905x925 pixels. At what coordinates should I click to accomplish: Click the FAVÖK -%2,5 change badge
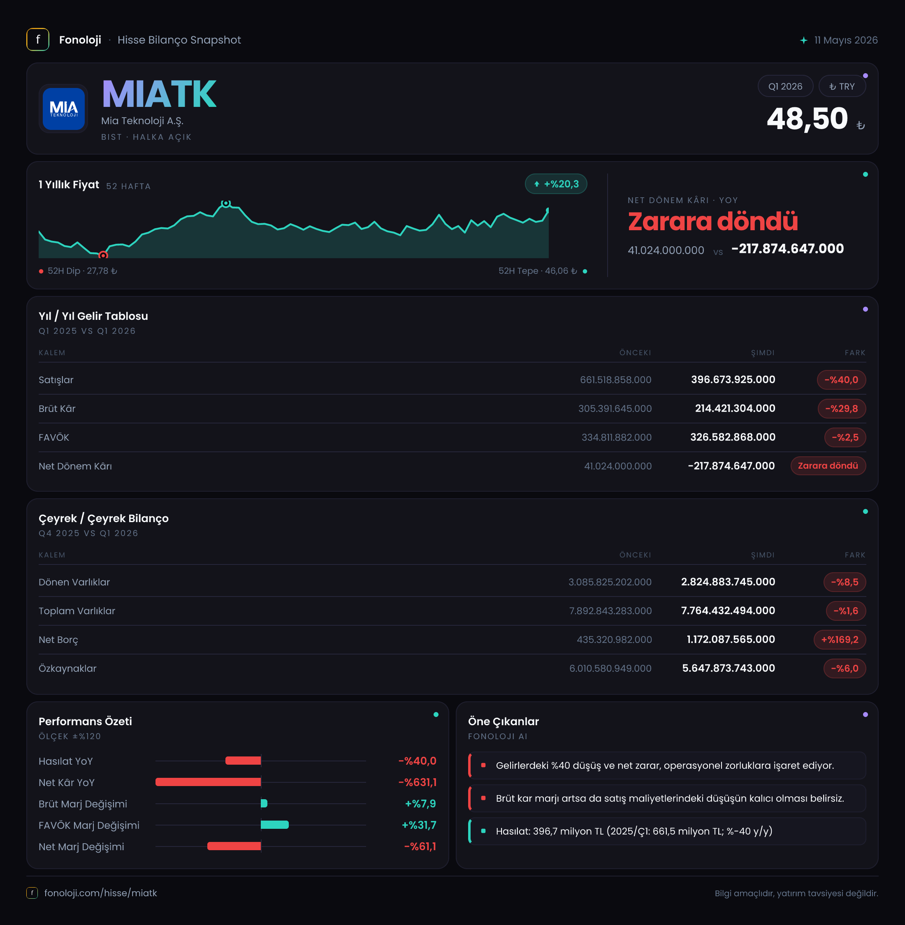845,437
